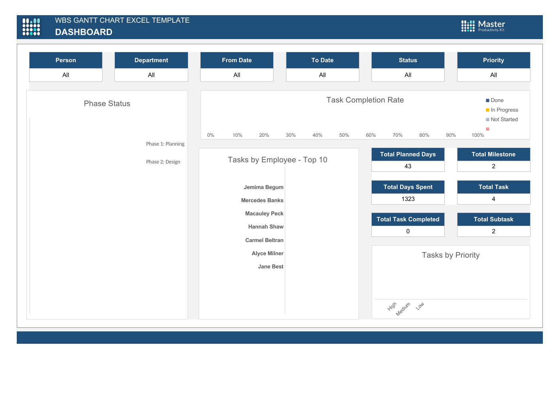The width and height of the screenshot is (560, 396).
Task: Open the To Date filter value All
Action: point(322,75)
